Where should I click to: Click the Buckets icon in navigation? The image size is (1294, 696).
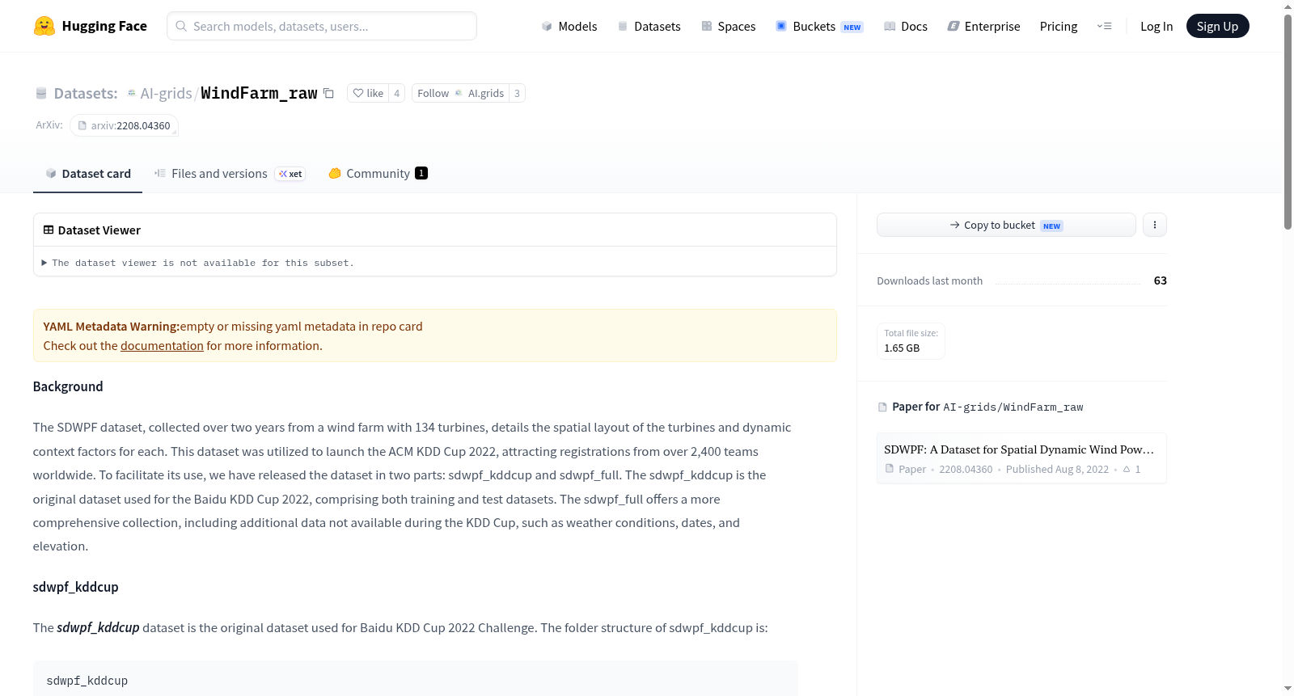(781, 26)
